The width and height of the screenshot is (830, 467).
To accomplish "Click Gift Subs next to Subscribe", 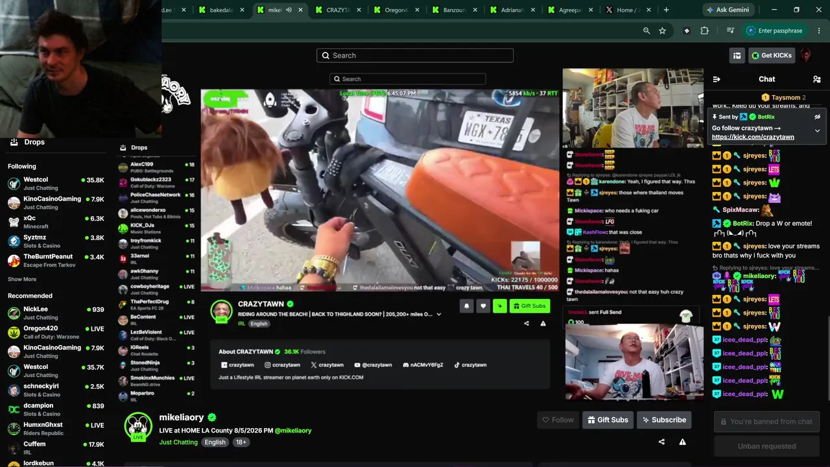I will 608,420.
